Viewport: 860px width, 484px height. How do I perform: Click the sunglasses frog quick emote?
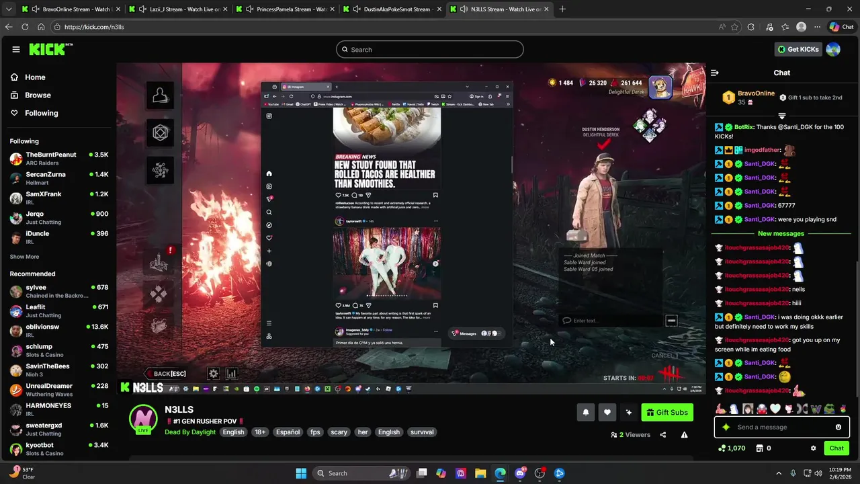coord(830,409)
